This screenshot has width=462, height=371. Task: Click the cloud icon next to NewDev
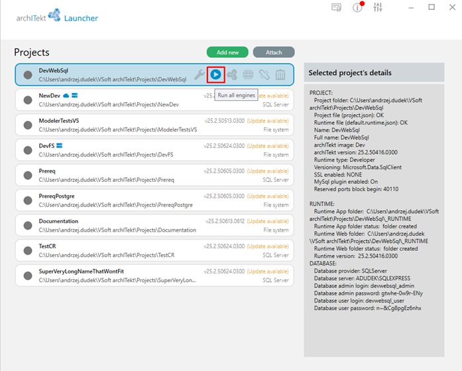coord(66,96)
